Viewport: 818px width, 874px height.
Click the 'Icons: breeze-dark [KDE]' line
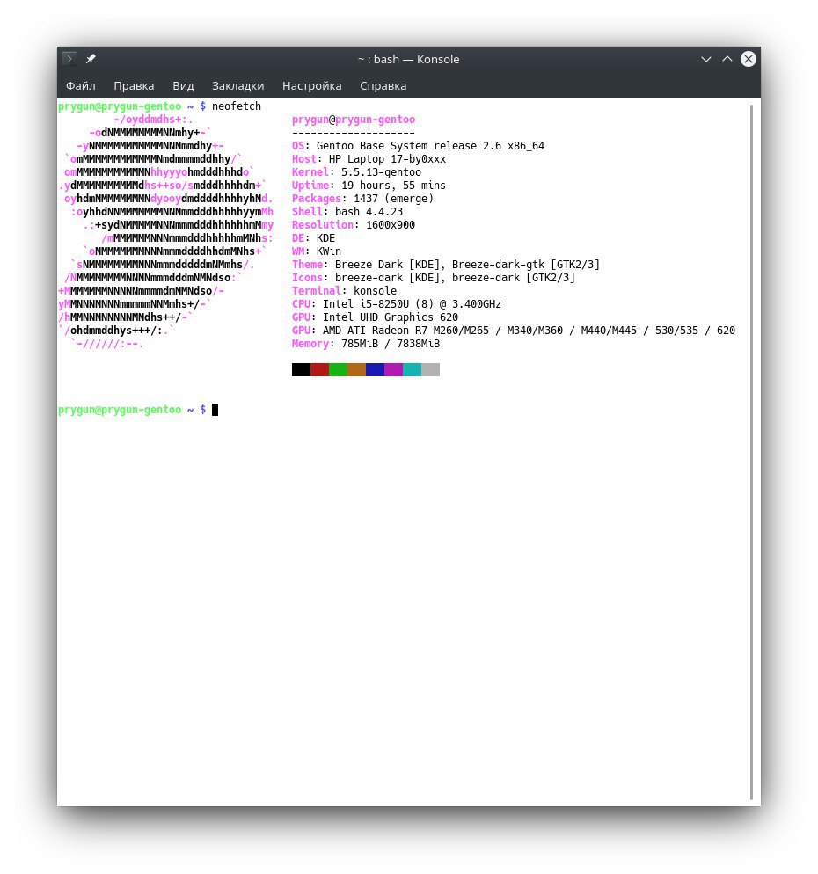pos(434,278)
